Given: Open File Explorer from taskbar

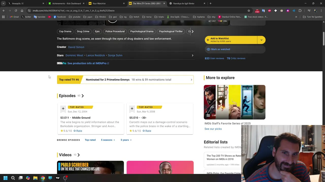Looking at the screenshot, I should click(x=35, y=178).
